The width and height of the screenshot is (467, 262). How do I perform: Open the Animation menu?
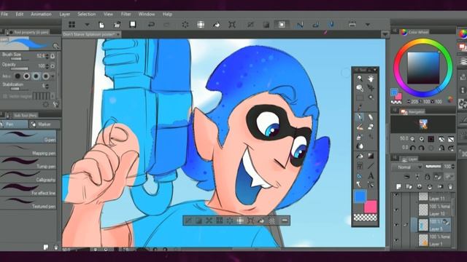click(x=41, y=14)
